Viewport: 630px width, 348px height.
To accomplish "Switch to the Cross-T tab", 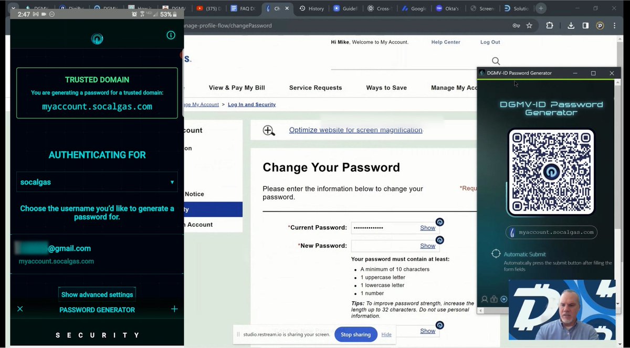I will pyautogui.click(x=381, y=8).
